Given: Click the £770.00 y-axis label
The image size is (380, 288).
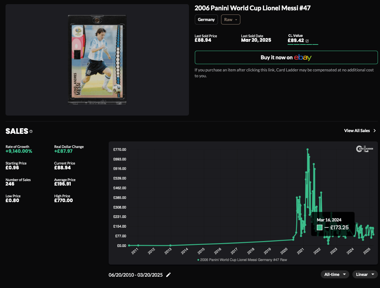Looking at the screenshot, I should pos(120,150).
